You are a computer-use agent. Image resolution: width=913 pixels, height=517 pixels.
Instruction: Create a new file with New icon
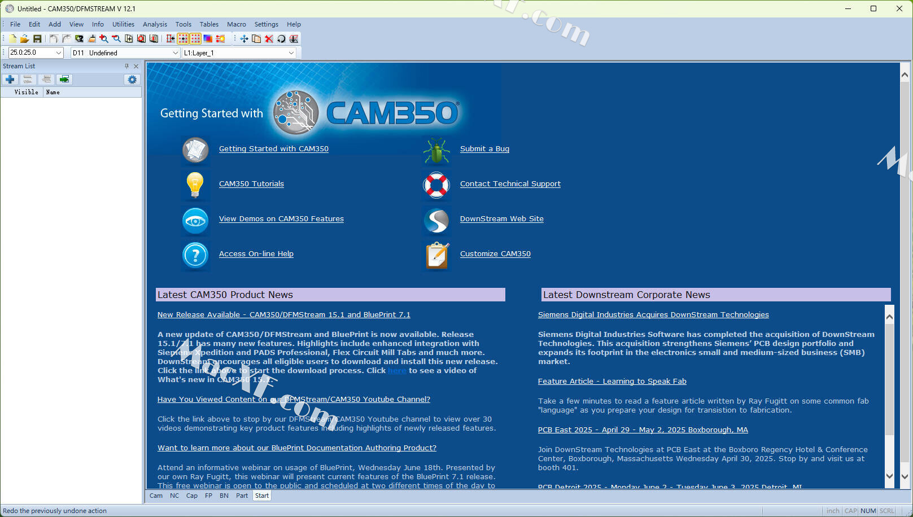(12, 38)
